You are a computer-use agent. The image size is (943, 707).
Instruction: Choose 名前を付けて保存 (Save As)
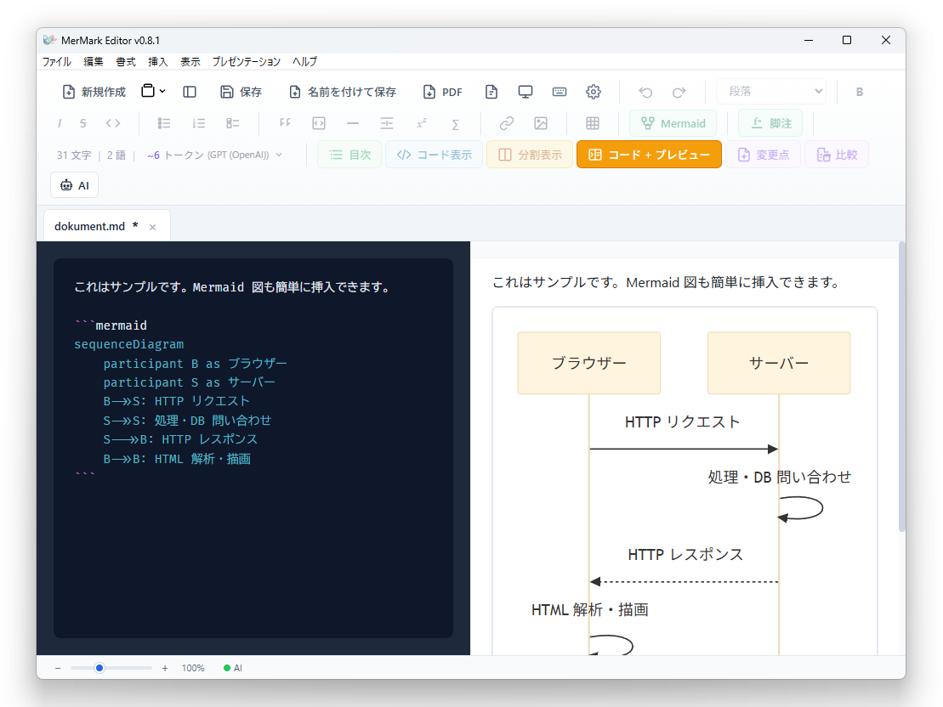pyautogui.click(x=343, y=92)
